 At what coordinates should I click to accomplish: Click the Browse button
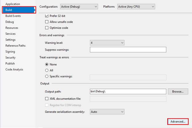[178, 91]
